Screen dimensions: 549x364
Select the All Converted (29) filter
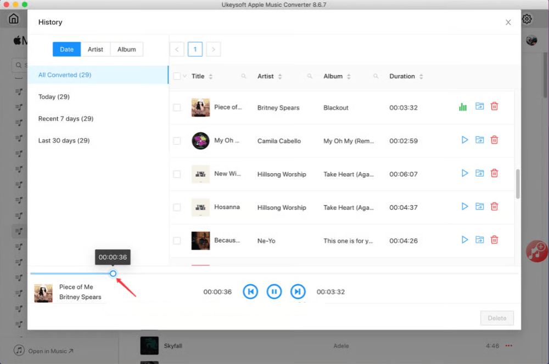tap(98, 75)
